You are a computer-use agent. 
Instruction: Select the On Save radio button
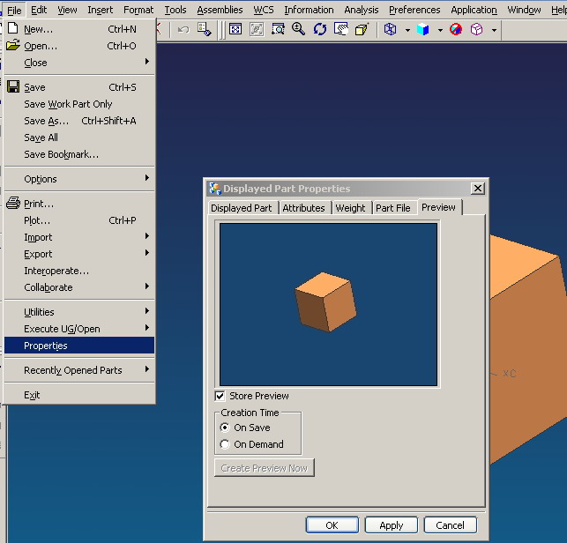pos(225,428)
